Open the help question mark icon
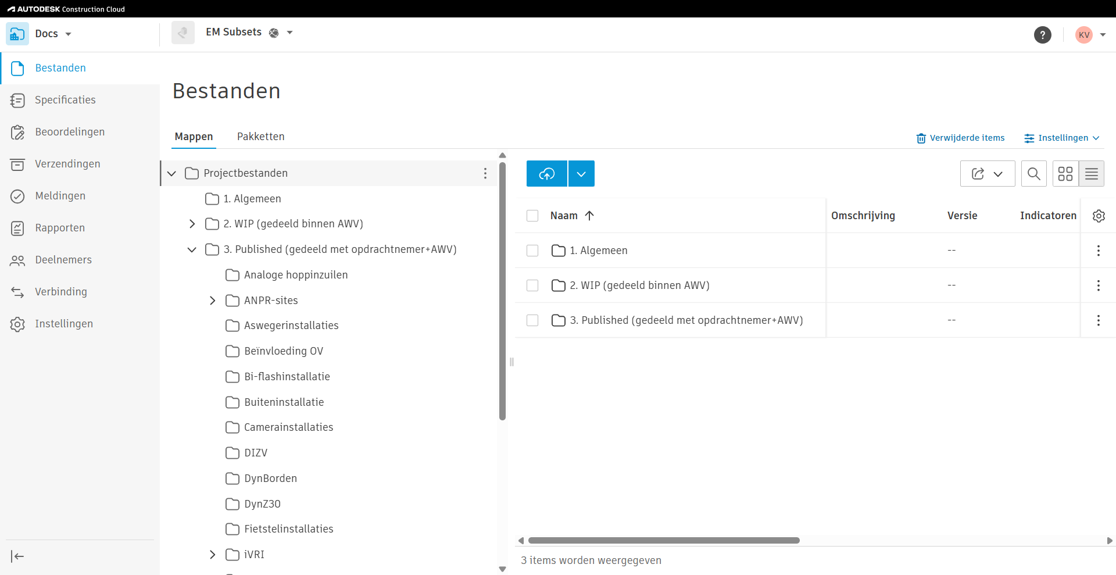 pyautogui.click(x=1042, y=35)
